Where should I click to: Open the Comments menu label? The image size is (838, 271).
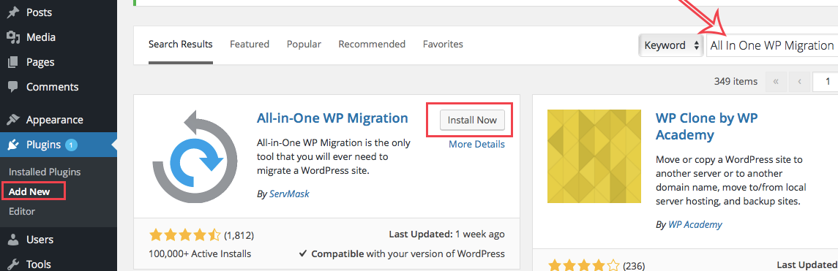(x=53, y=87)
